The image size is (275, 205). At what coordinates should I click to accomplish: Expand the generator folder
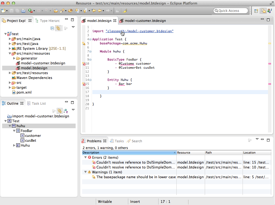[14, 58]
